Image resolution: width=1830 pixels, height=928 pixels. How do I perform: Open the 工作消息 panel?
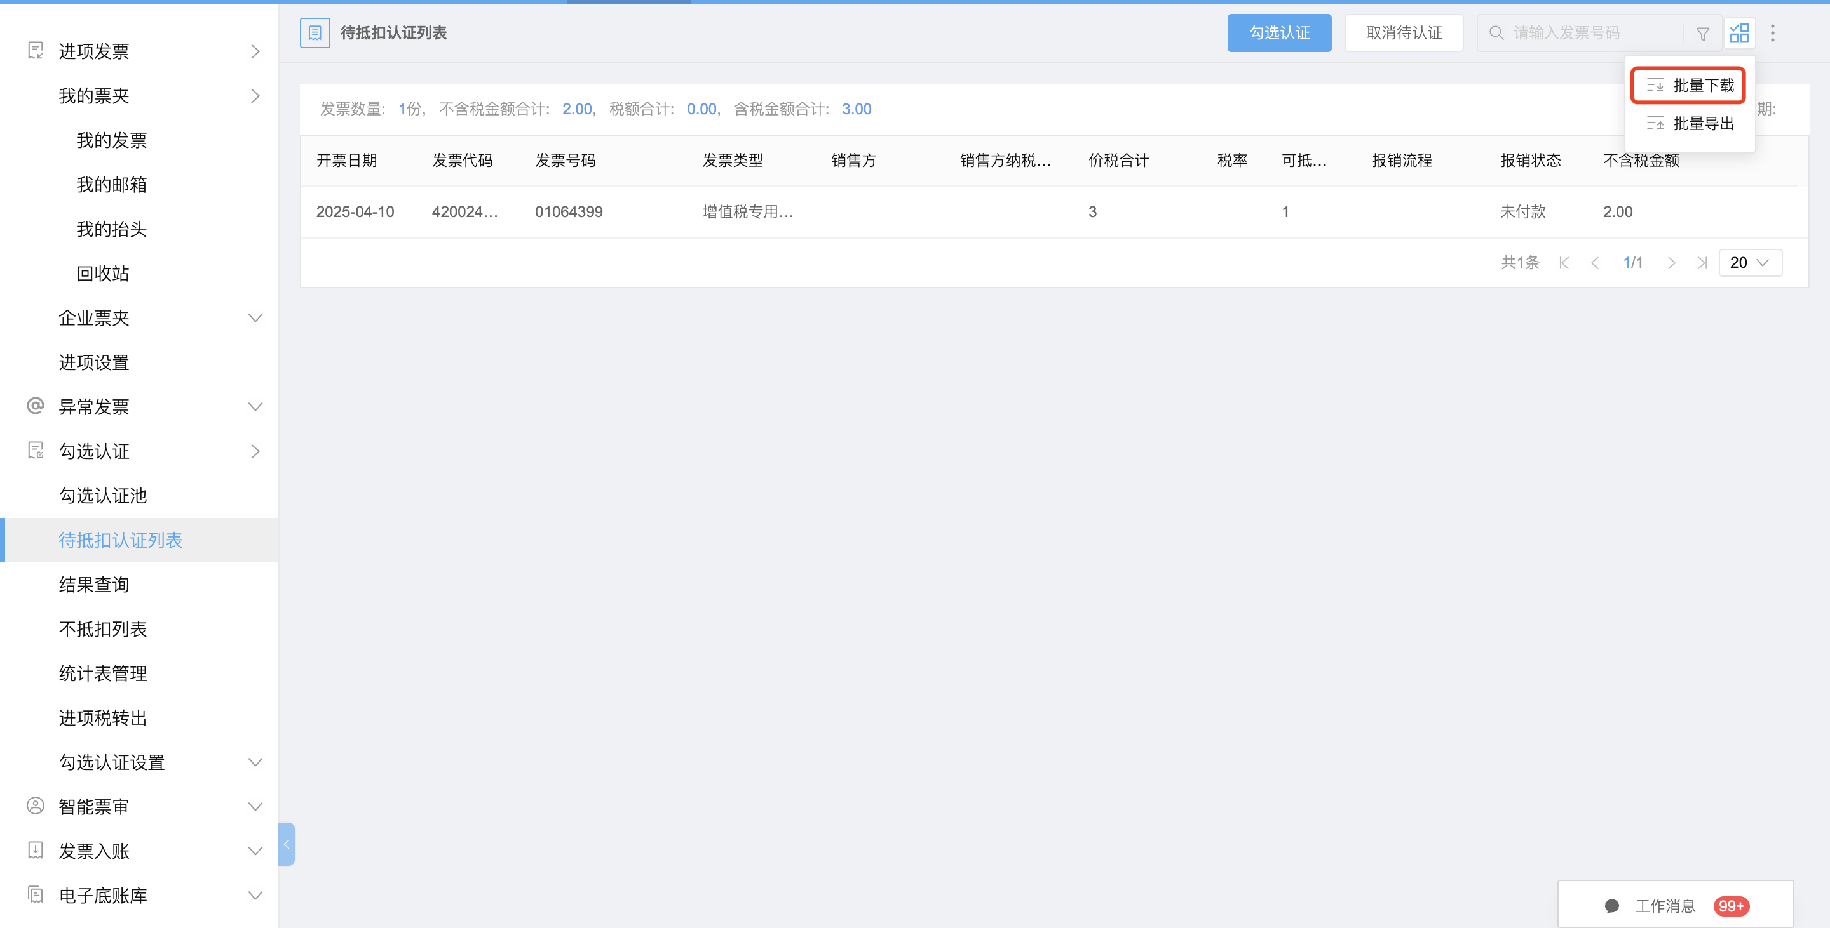[x=1676, y=905]
